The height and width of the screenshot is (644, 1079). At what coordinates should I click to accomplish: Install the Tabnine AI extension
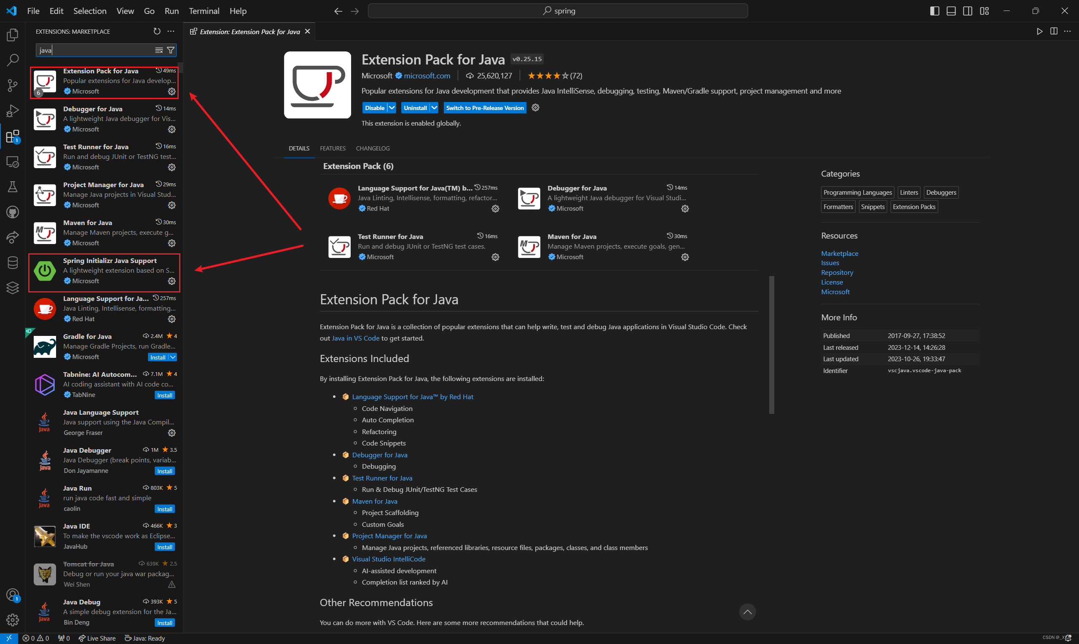pos(165,395)
